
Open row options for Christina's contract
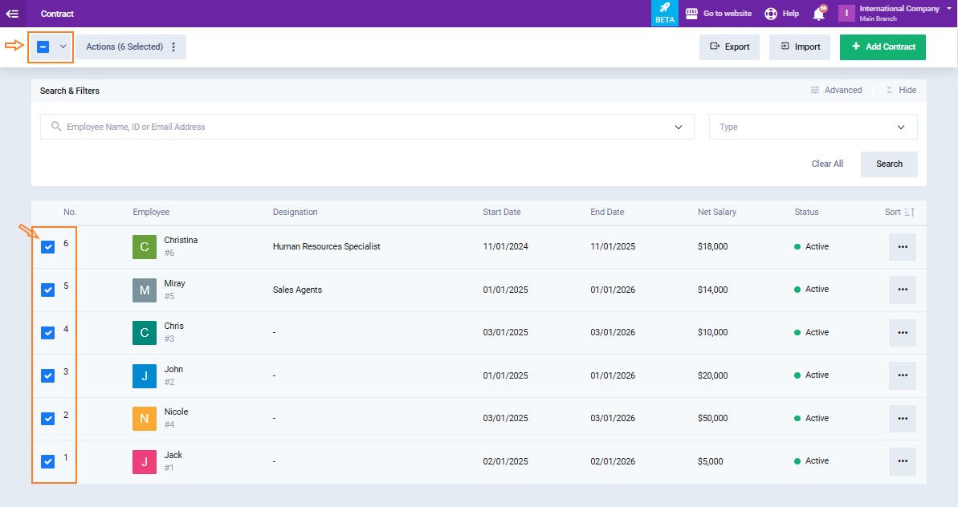point(903,247)
